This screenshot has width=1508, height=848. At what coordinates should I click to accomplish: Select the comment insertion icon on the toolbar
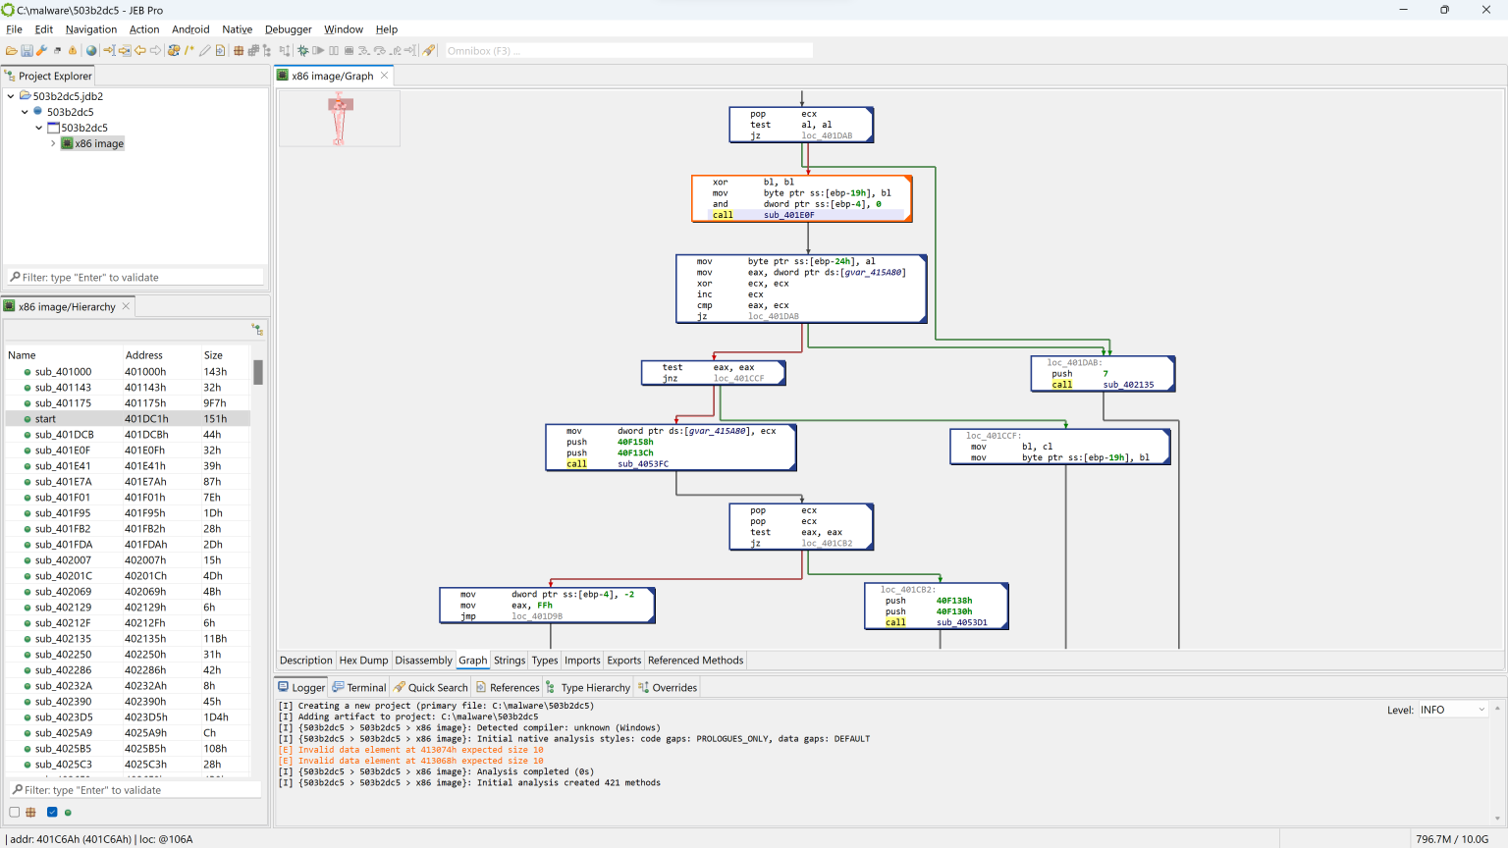click(x=189, y=50)
